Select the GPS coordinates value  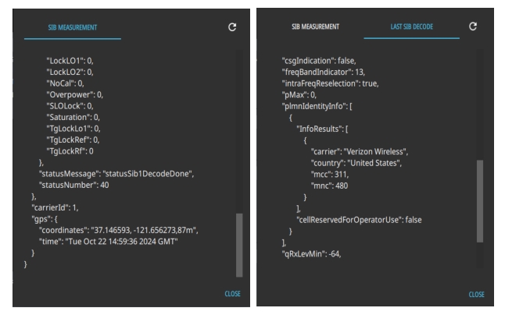[x=151, y=232]
